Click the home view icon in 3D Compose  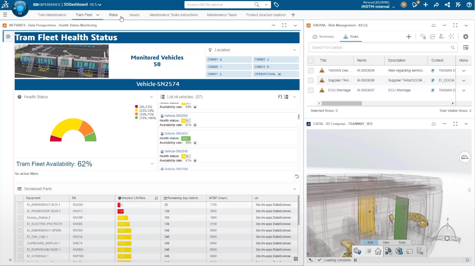click(x=378, y=251)
